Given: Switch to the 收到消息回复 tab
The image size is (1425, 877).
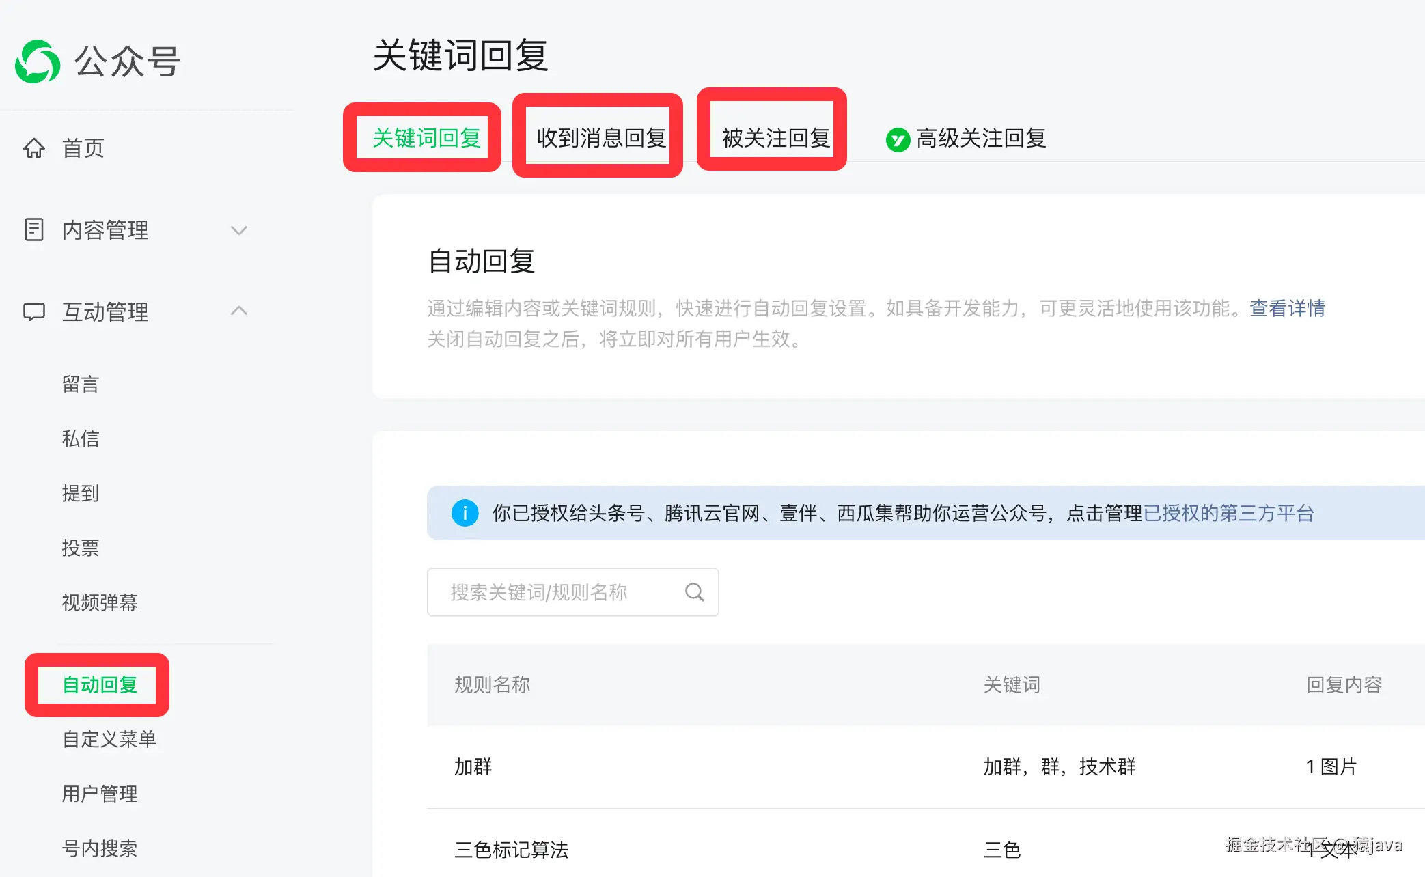Looking at the screenshot, I should tap(600, 138).
